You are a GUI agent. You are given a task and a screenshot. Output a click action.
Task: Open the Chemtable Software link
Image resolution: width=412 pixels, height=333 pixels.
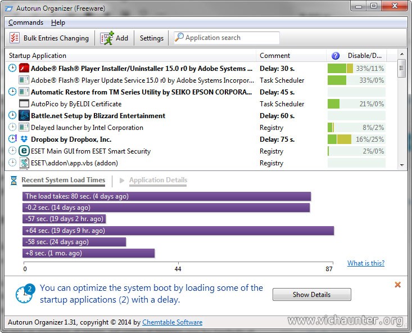173,322
